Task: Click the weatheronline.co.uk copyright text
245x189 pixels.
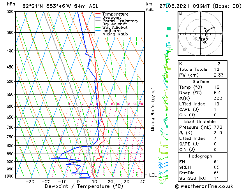Action: click(x=204, y=186)
